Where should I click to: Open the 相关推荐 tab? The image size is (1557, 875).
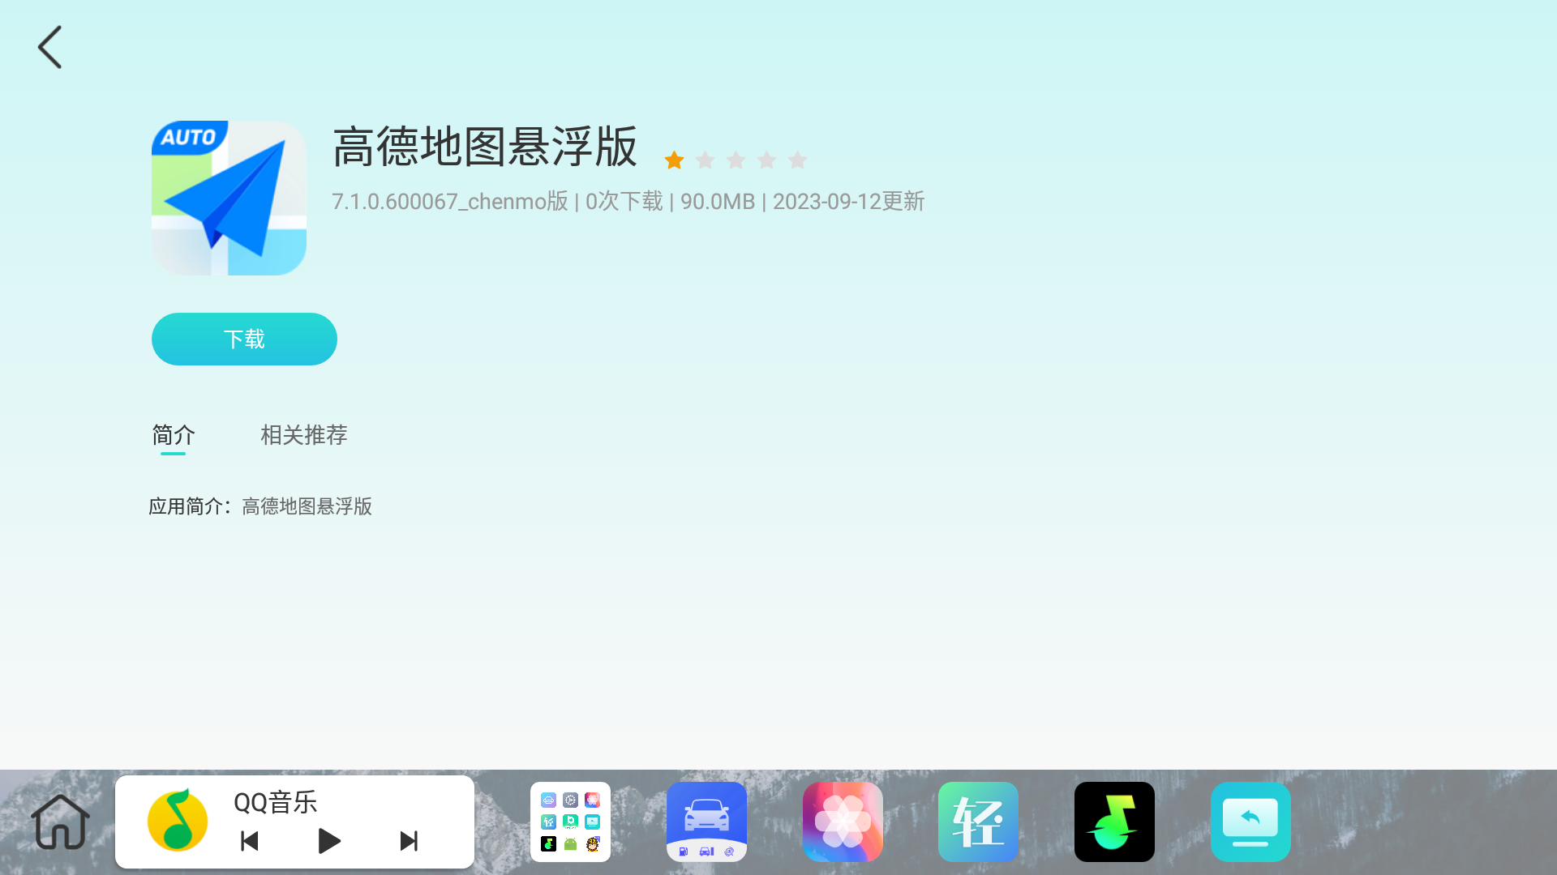304,435
